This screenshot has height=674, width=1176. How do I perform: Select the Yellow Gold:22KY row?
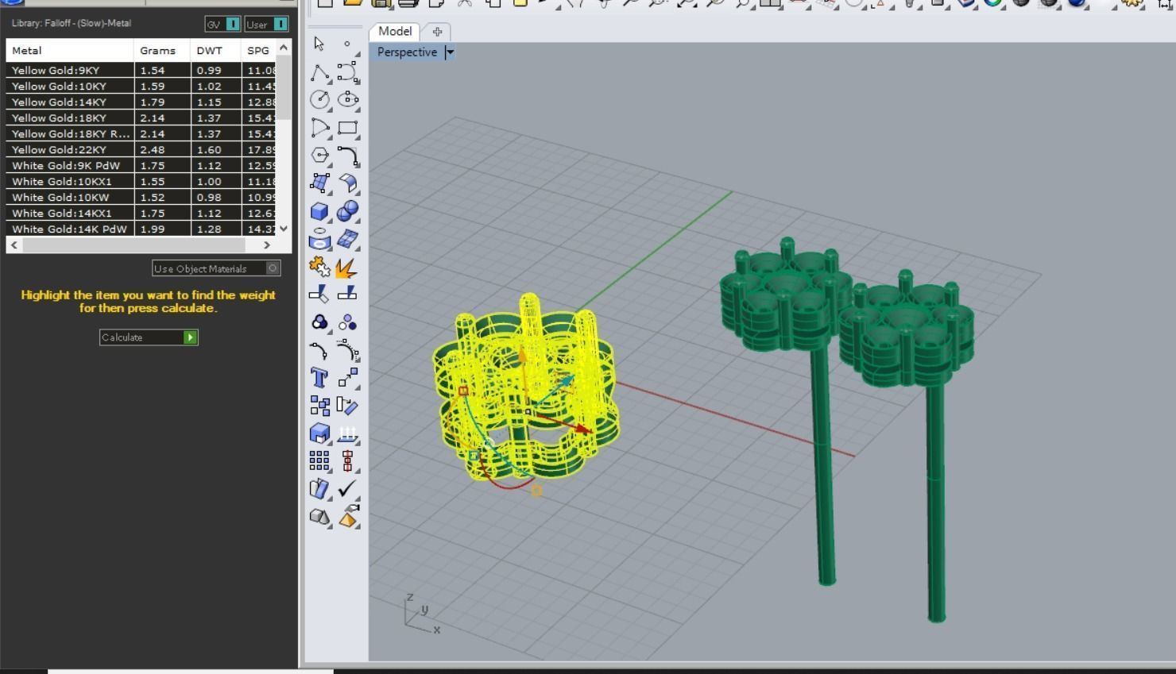click(x=141, y=149)
